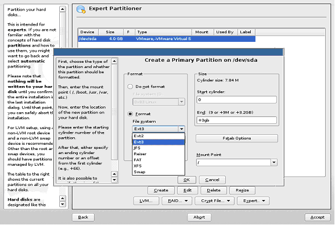Select the /dev/sda row in device table
Screen dimensions: 335x225
coord(167,39)
